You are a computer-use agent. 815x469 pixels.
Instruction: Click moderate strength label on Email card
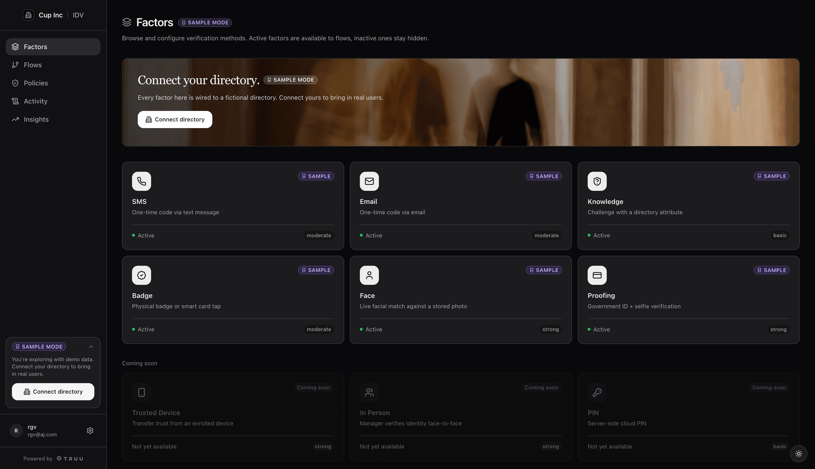547,235
